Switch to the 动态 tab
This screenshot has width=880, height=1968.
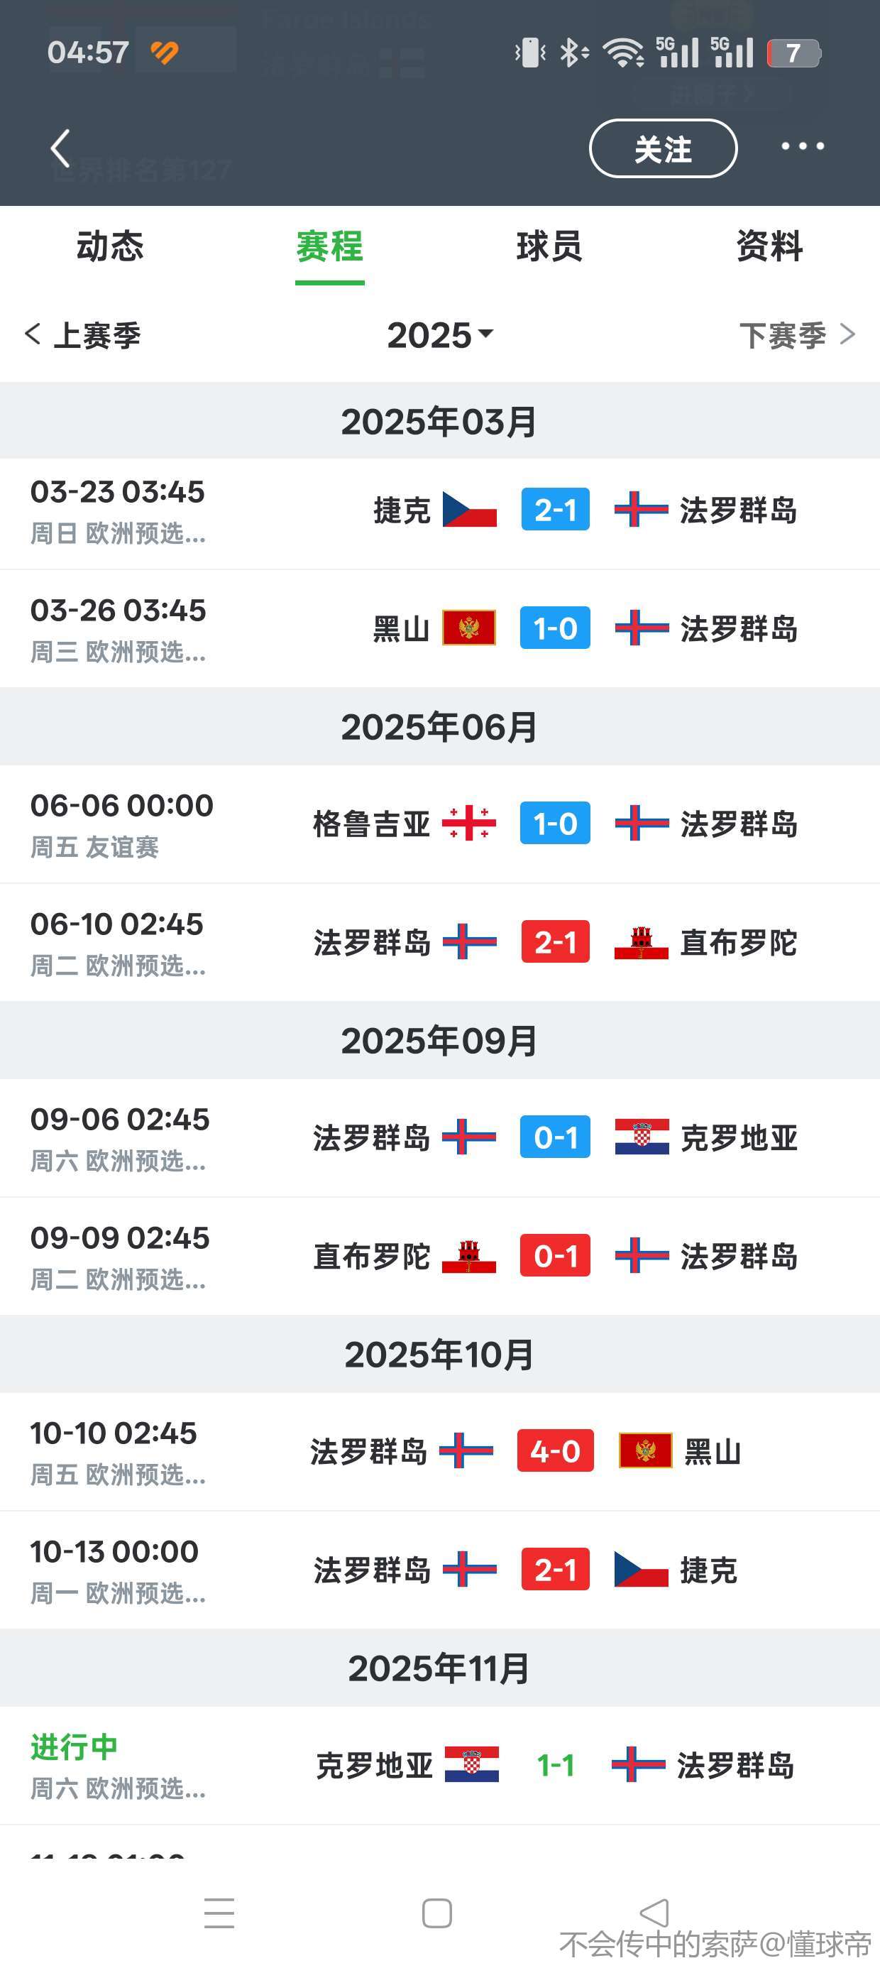110,247
